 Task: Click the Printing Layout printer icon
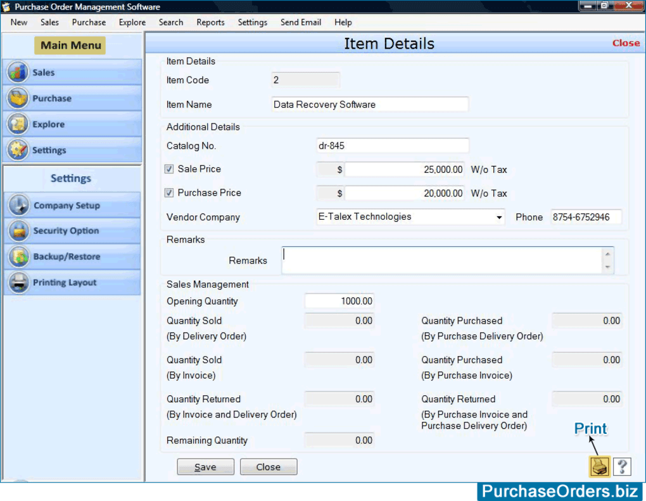(19, 282)
